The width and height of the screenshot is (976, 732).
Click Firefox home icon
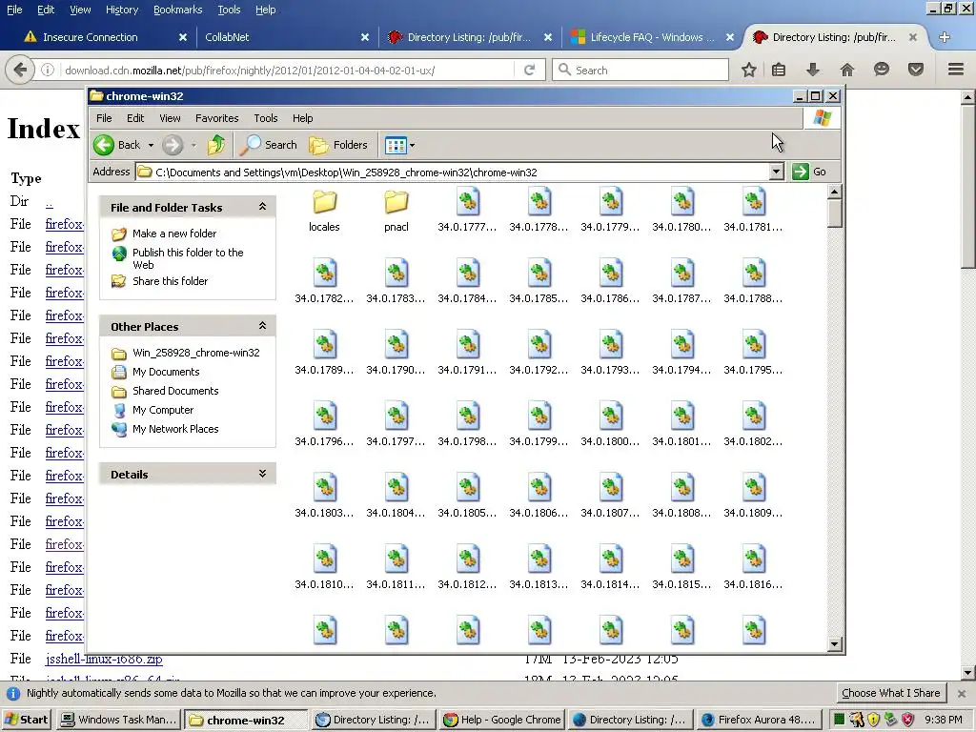[846, 70]
